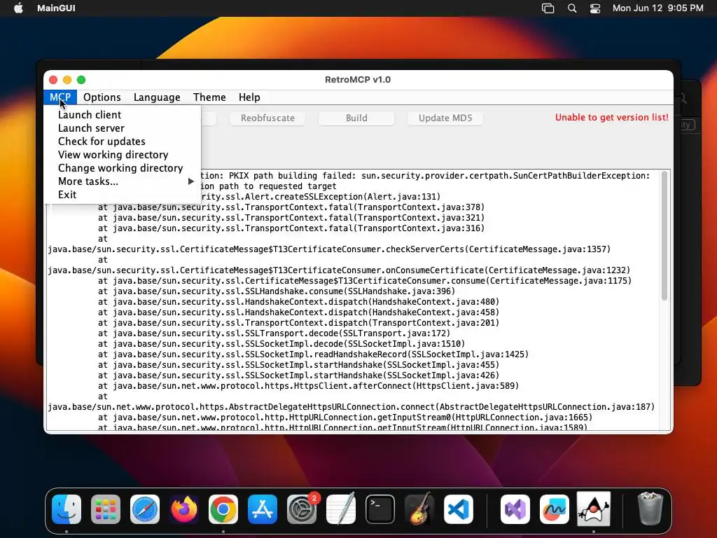Open Google Chrome from the dock
The width and height of the screenshot is (717, 538).
(223, 509)
